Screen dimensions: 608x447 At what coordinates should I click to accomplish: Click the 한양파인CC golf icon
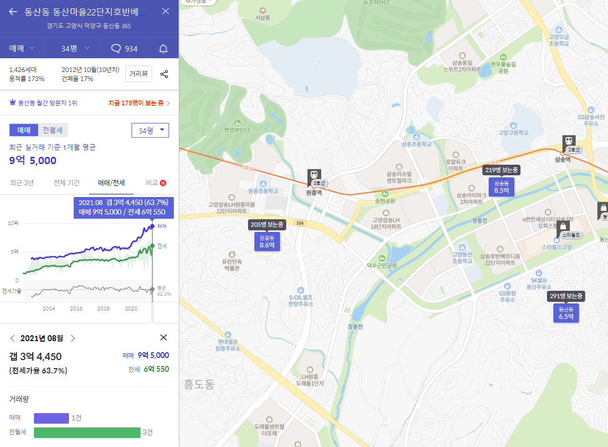tap(237, 123)
